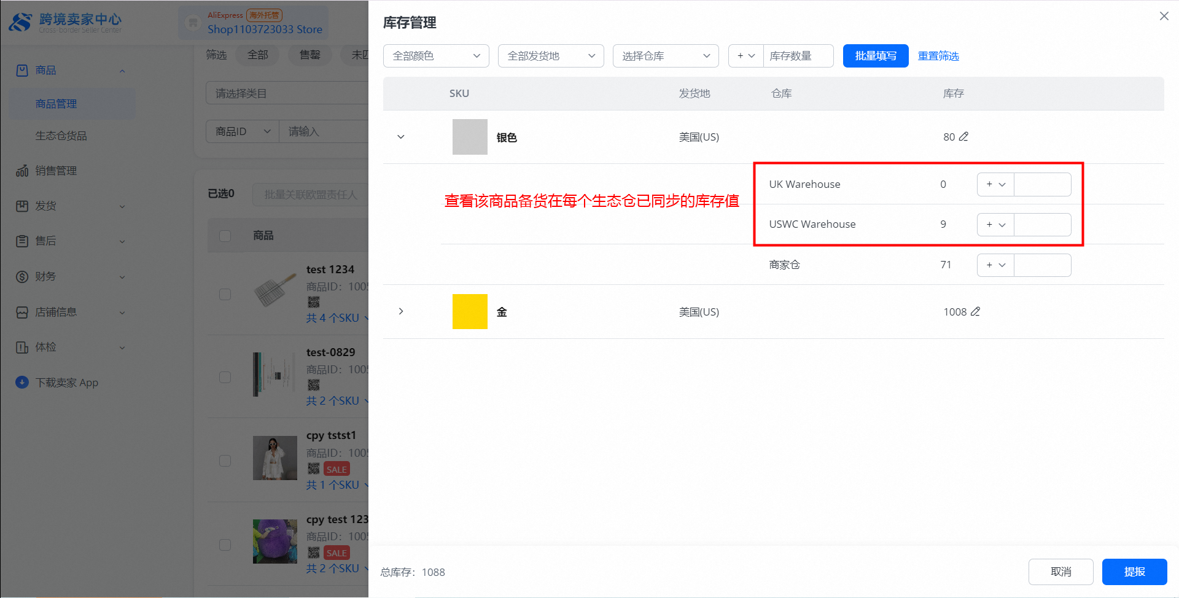Switch to the 售罄 filter tab
Viewport: 1179px width, 598px height.
coord(310,55)
